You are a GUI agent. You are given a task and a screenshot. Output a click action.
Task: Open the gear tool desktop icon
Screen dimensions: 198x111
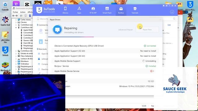click(5, 21)
